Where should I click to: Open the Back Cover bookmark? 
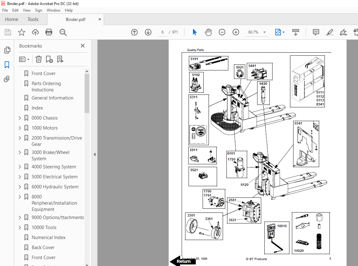coord(43,248)
